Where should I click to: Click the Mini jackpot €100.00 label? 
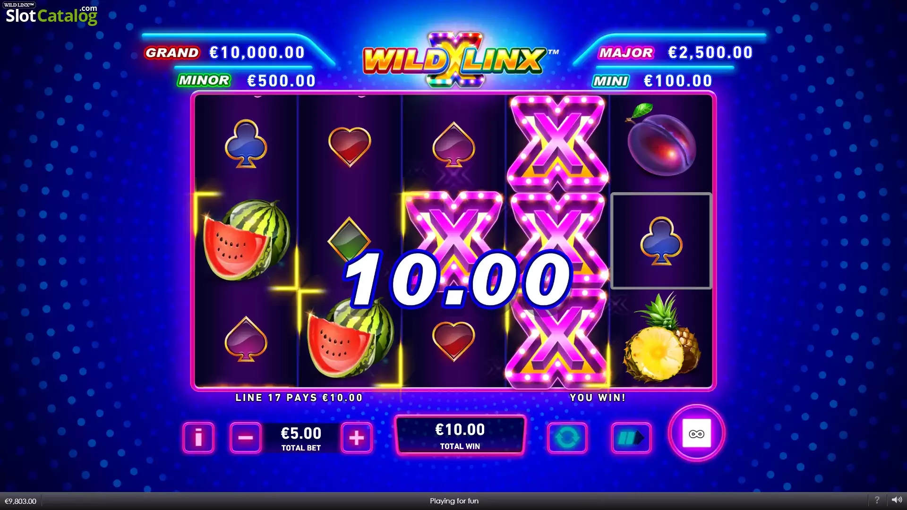point(652,81)
